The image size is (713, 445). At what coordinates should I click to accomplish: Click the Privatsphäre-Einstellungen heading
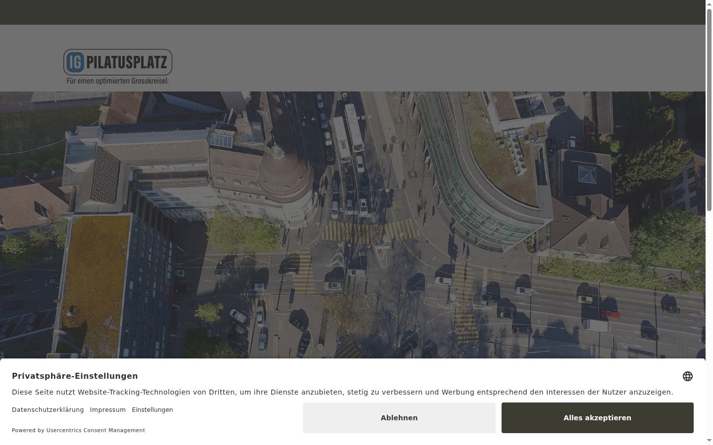75,376
